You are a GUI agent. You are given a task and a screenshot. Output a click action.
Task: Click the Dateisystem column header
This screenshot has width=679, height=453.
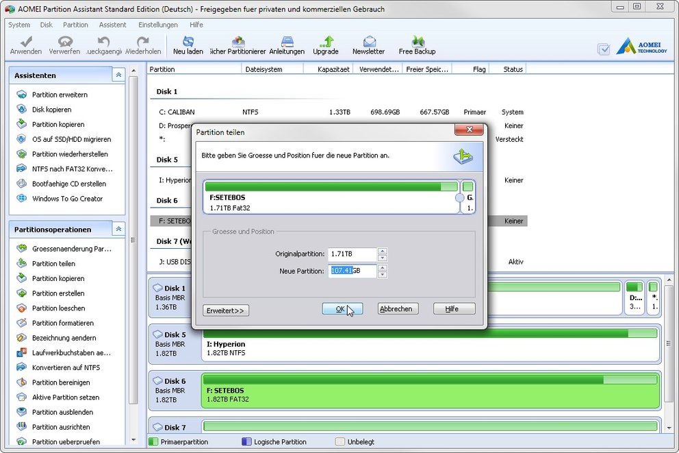[272, 69]
